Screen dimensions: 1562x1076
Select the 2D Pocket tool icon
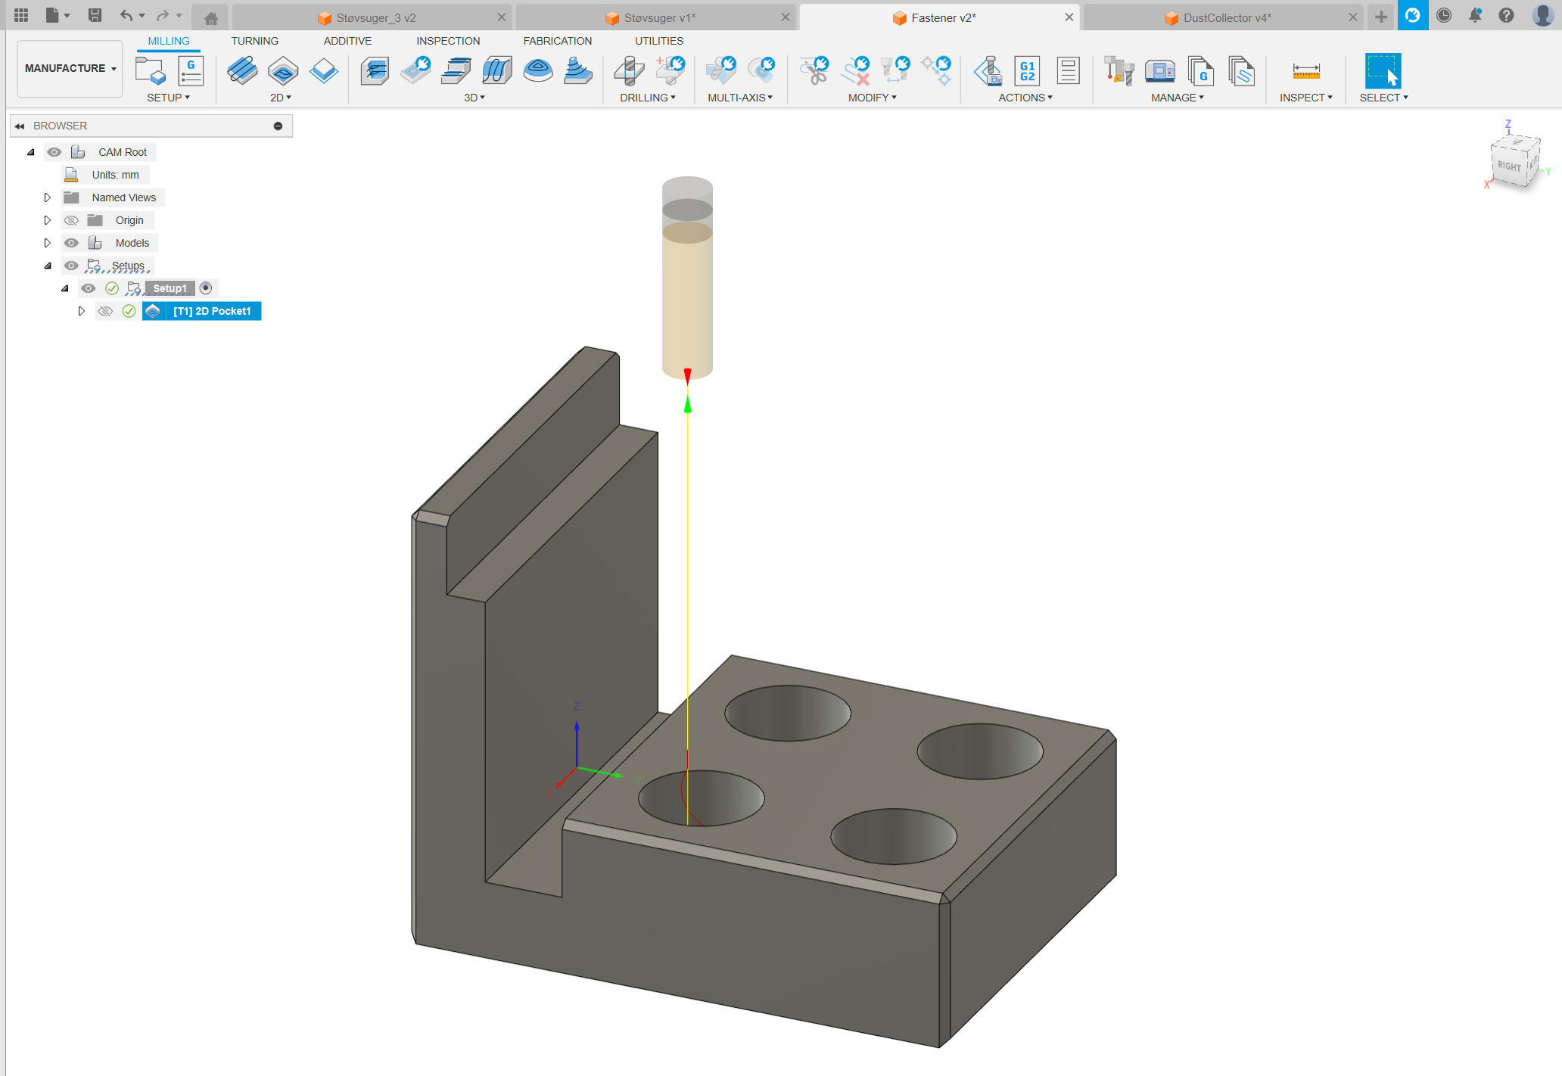pyautogui.click(x=282, y=71)
